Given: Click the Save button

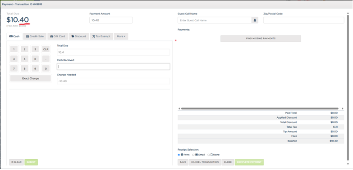Looking at the screenshot, I should pyautogui.click(x=183, y=162).
